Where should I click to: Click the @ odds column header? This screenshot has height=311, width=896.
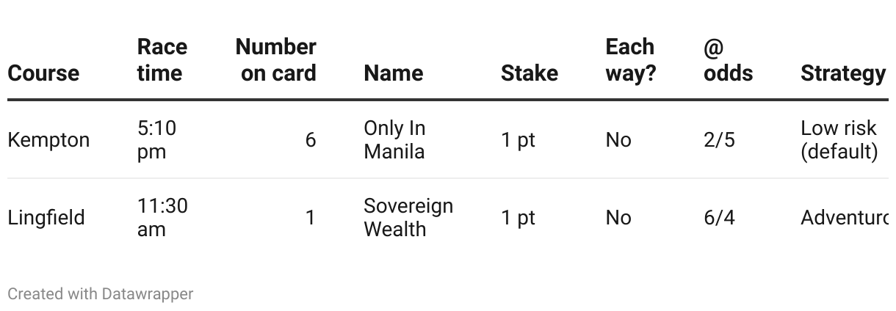point(727,59)
